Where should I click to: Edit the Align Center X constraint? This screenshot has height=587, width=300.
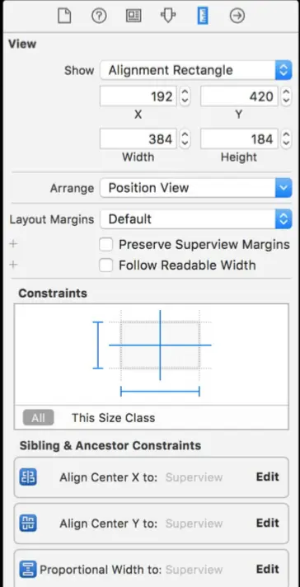click(268, 477)
